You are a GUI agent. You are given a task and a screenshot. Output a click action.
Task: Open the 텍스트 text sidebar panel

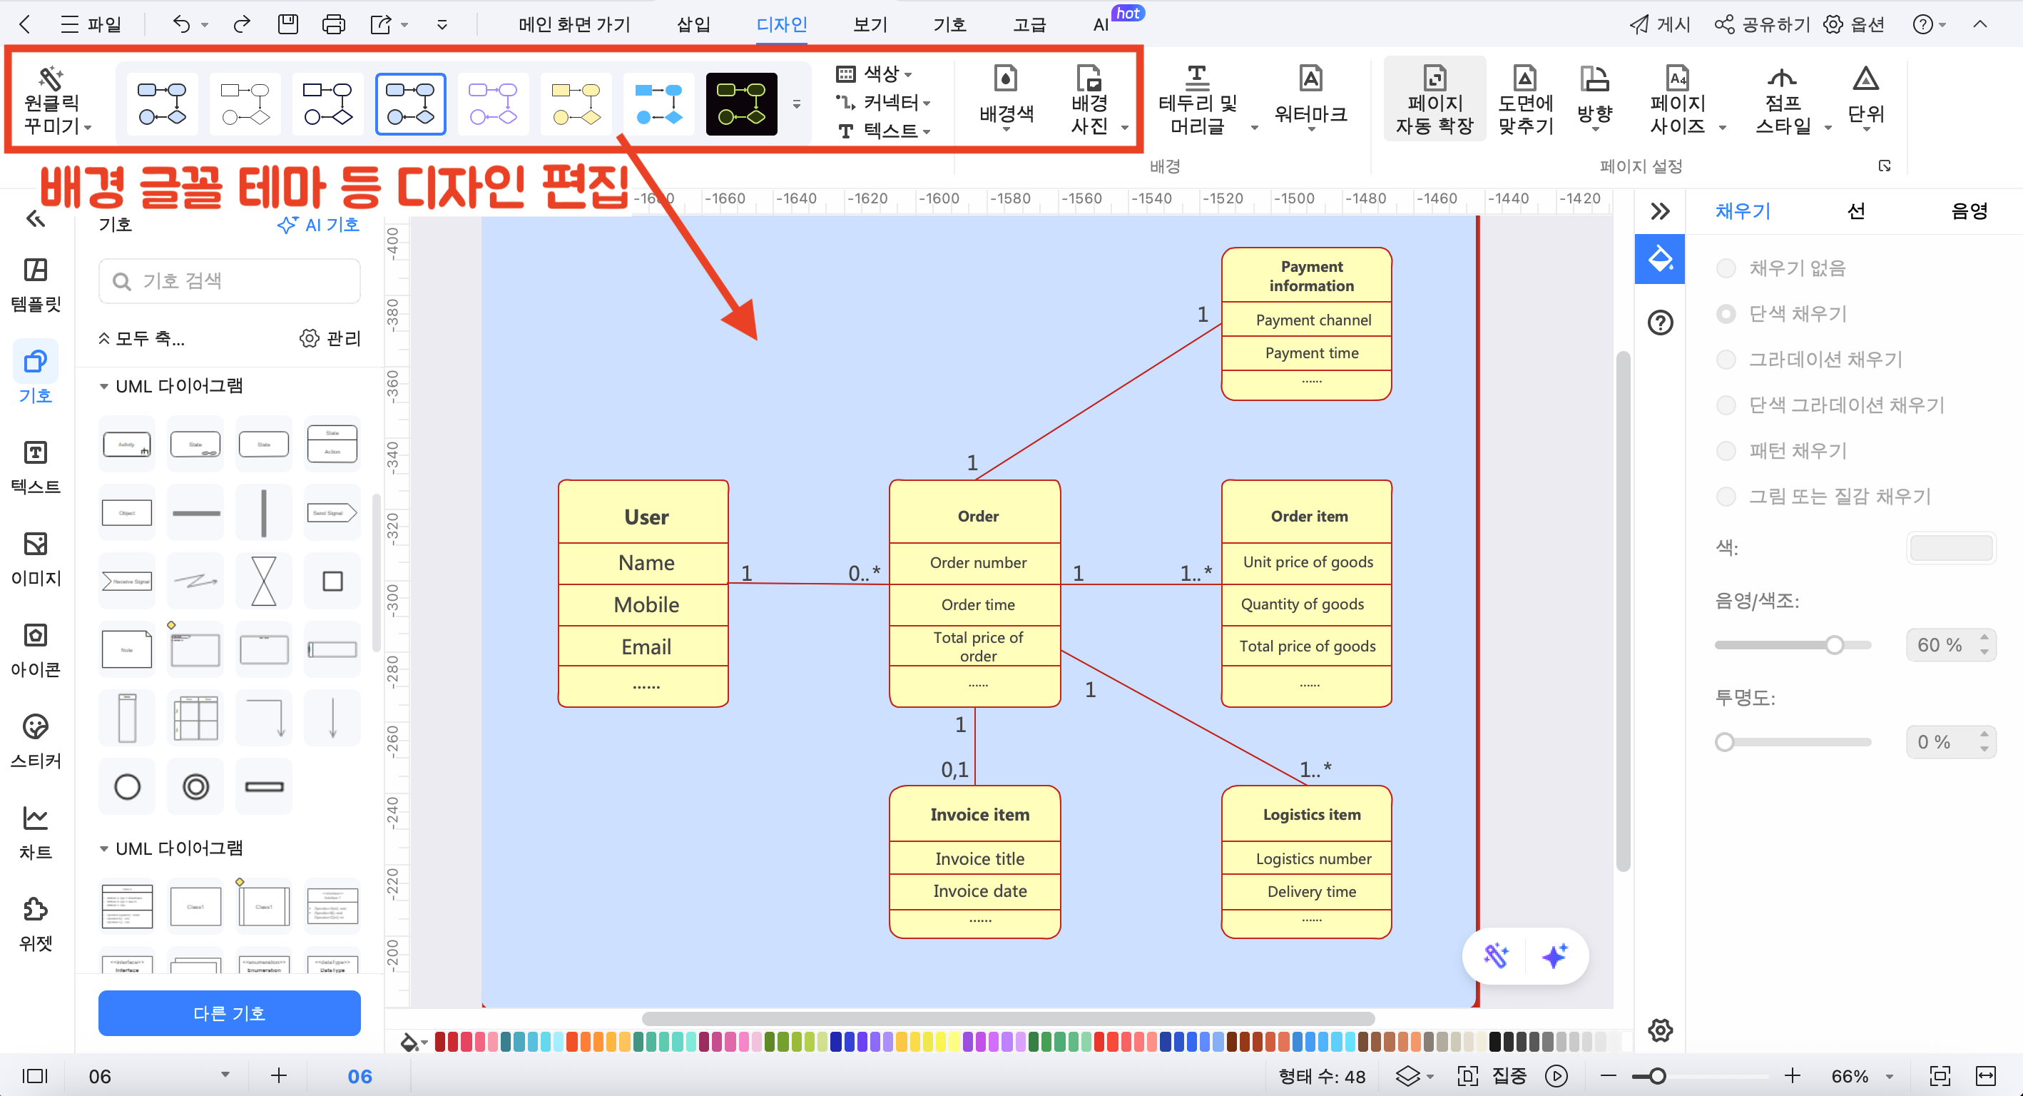point(36,467)
